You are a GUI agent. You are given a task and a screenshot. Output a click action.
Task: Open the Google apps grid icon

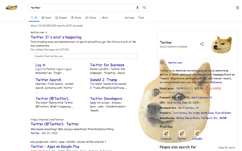(237, 8)
